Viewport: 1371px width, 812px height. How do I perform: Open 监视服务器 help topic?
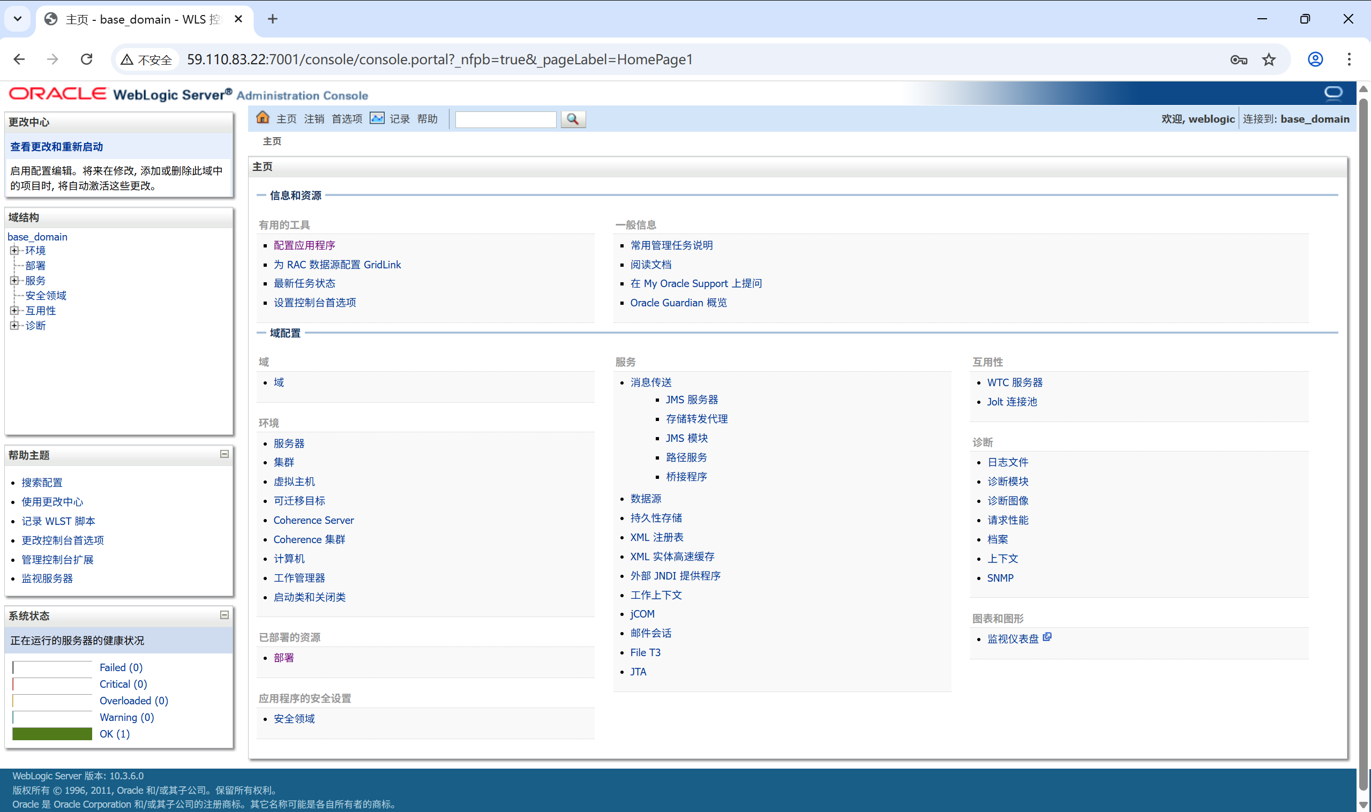point(47,578)
